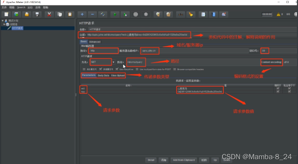Screen dimensions: 298x164
Task: Click the Content encoding field utf-8
Action: (289, 62)
